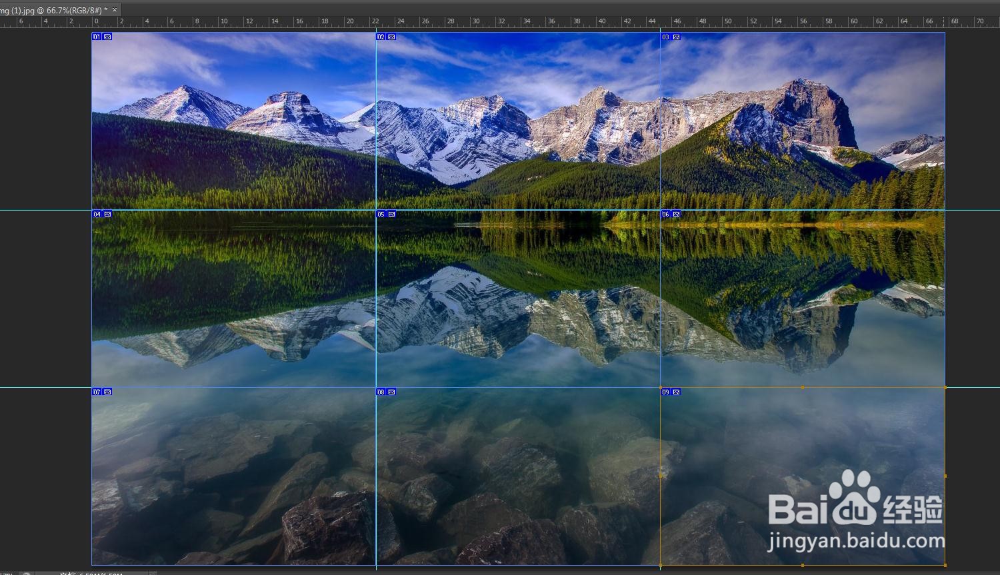This screenshot has width=1000, height=575.
Task: Click the image-type icon of slice 04
Action: point(107,214)
